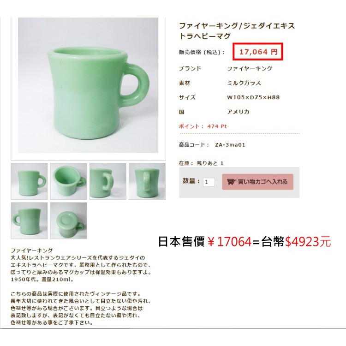Click the size value W105×D75×H88
346x346 pixels.
tap(253, 97)
